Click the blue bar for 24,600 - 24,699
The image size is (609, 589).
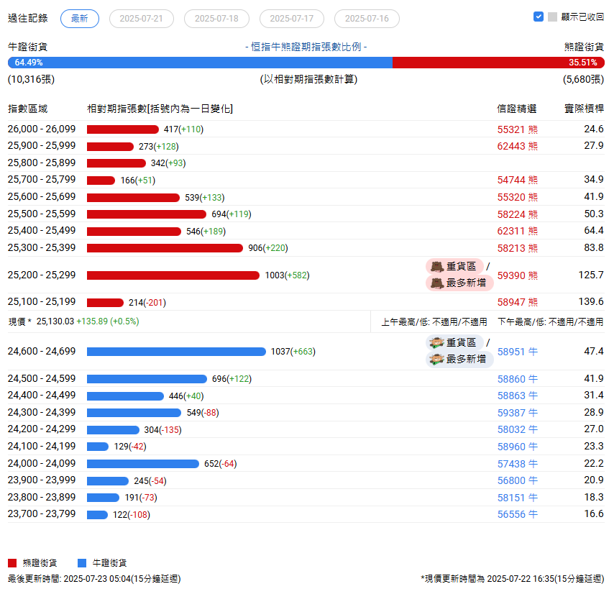click(x=176, y=352)
